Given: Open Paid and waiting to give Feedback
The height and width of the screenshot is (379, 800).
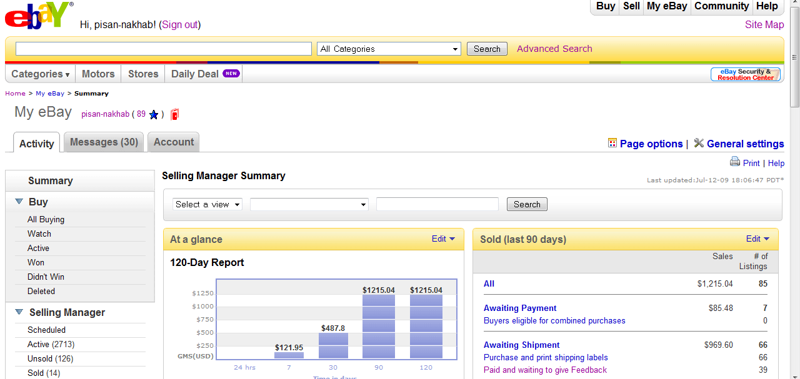Looking at the screenshot, I should pyautogui.click(x=545, y=370).
